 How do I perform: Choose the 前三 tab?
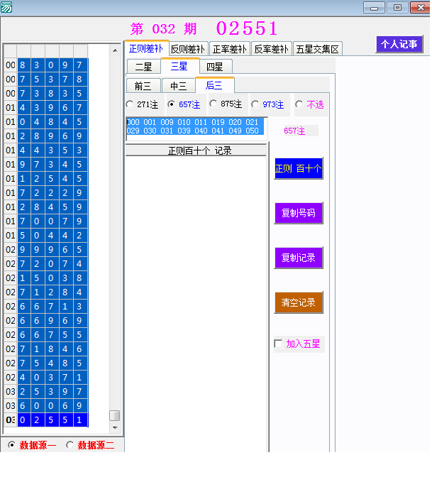point(143,86)
